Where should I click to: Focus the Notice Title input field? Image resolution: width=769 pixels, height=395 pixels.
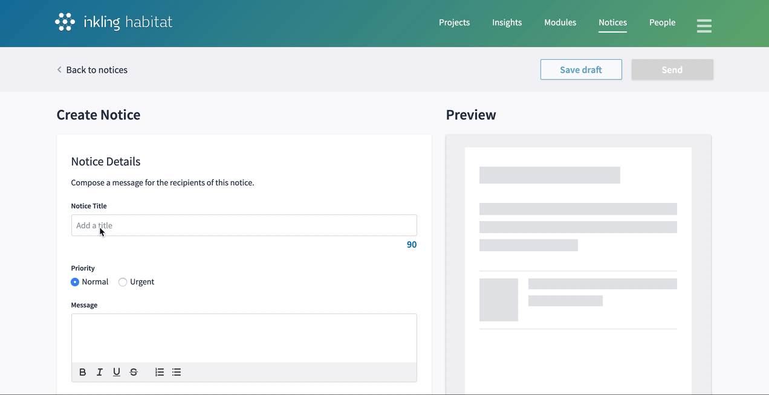244,225
